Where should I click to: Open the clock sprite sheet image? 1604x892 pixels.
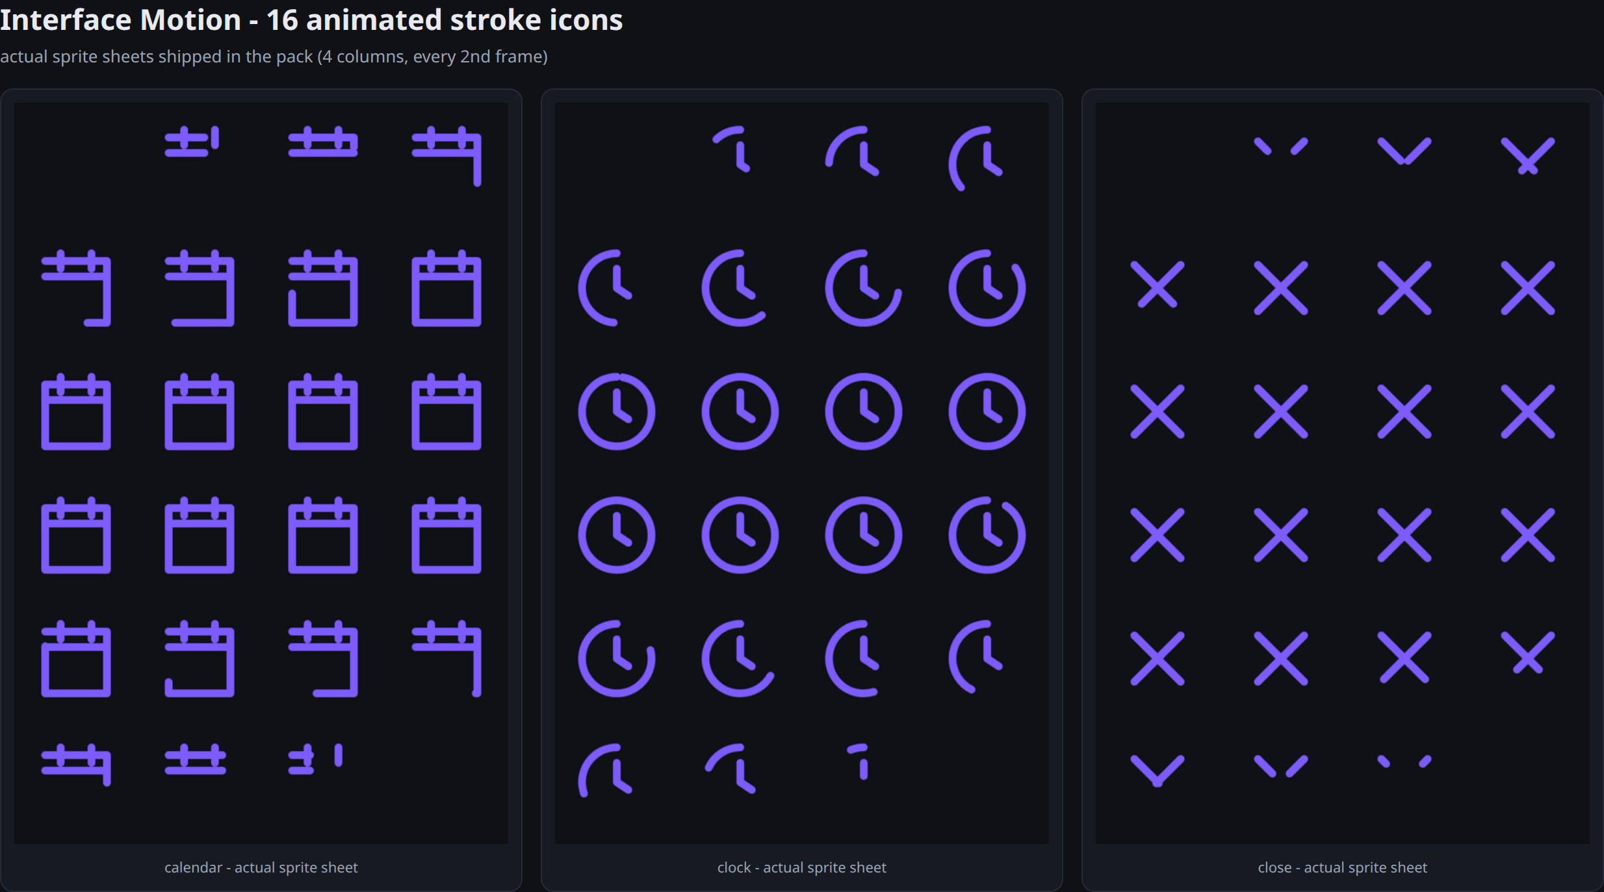click(x=801, y=473)
